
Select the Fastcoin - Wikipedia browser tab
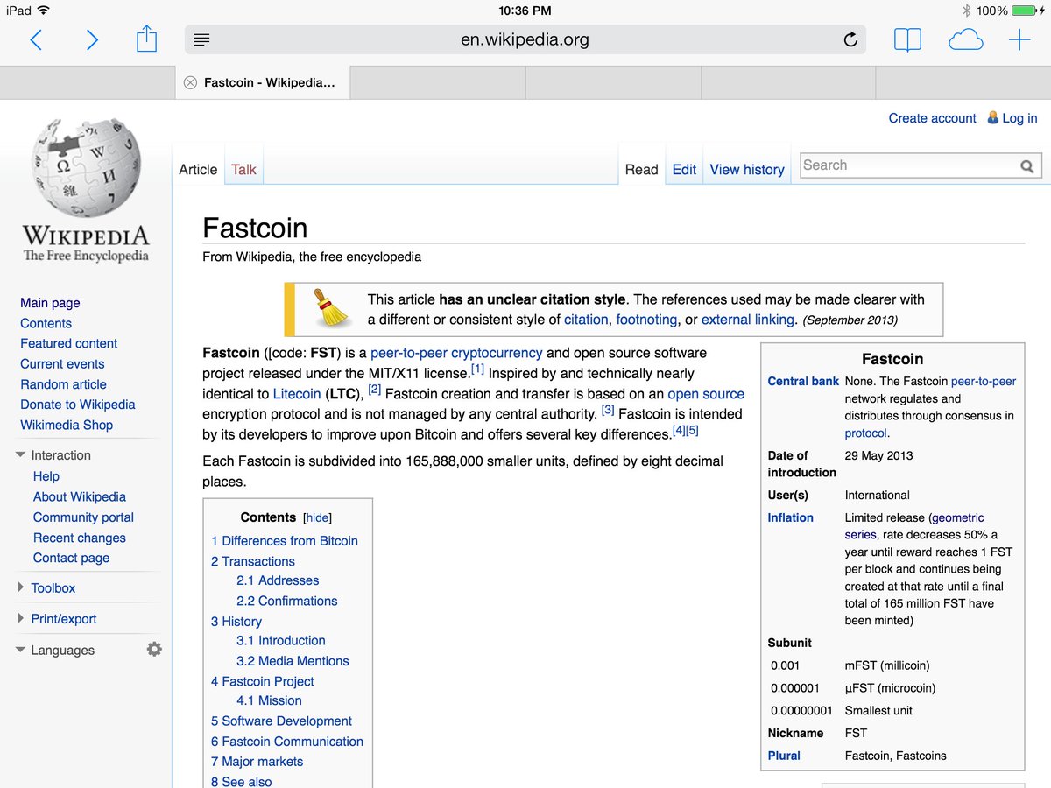coord(262,82)
